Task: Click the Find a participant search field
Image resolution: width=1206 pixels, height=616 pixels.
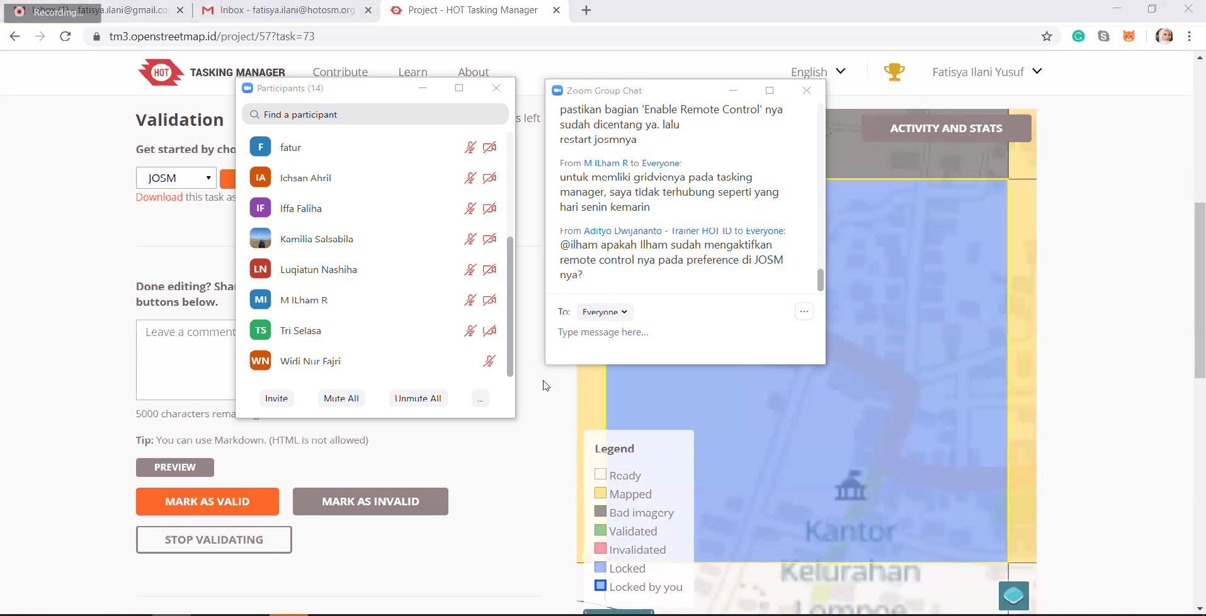Action: click(375, 115)
